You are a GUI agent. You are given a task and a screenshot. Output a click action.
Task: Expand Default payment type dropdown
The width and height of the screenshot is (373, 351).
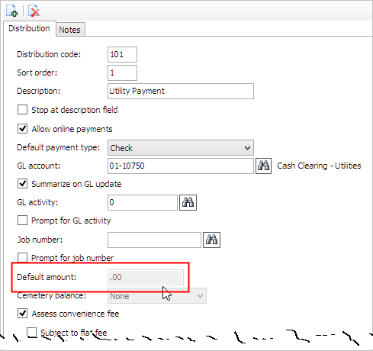coord(181,147)
